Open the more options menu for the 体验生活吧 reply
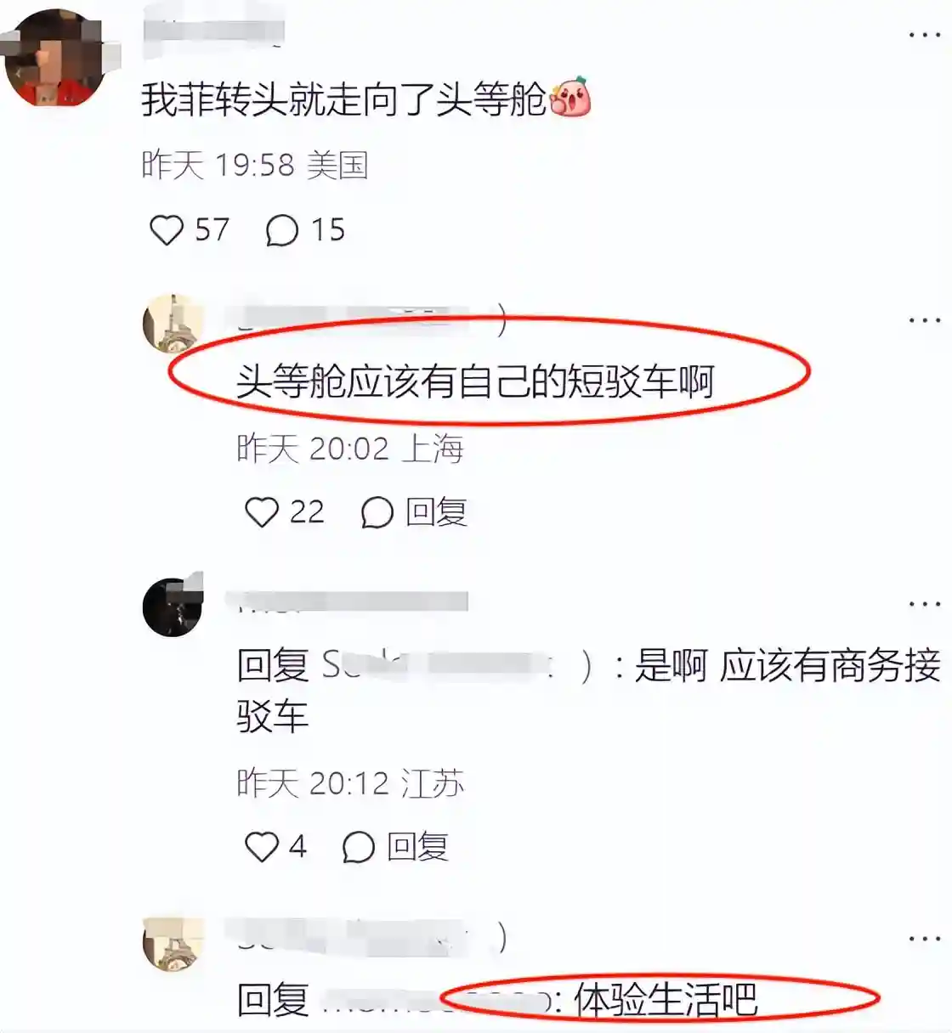 point(924,940)
